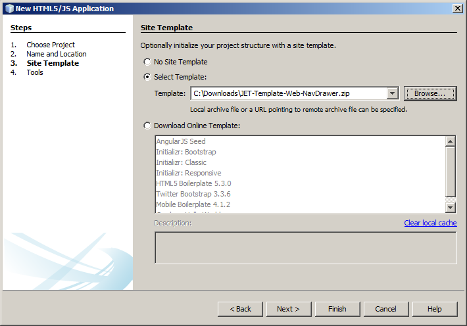Screen dimensions: 467x326
Task: Go back with the < Back button
Action: 240,309
